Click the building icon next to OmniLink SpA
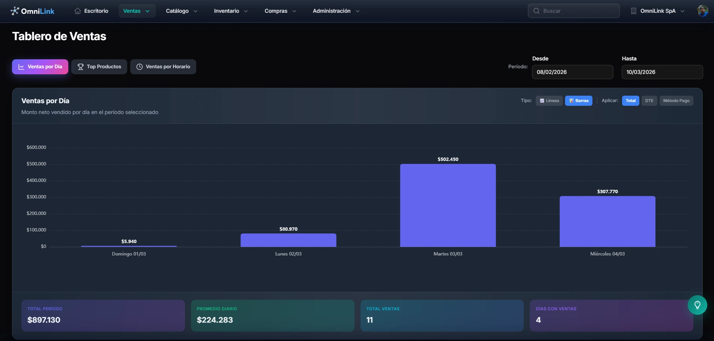Image resolution: width=714 pixels, height=341 pixels. pyautogui.click(x=634, y=11)
